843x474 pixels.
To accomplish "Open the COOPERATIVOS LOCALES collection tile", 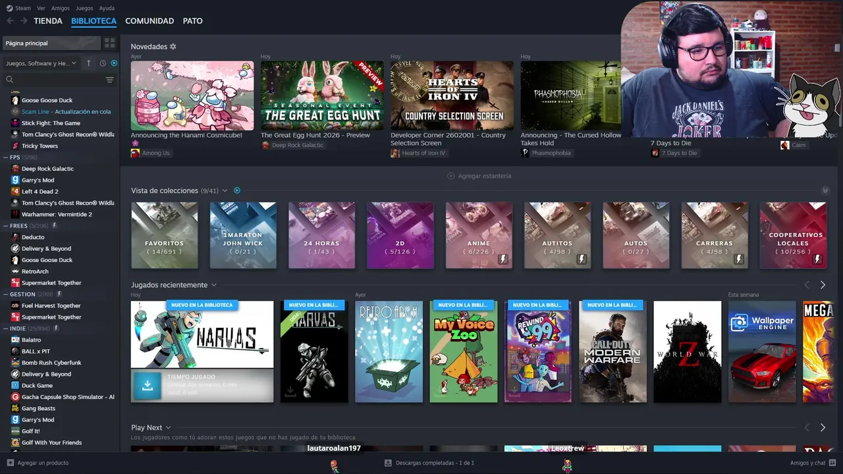I will [794, 236].
